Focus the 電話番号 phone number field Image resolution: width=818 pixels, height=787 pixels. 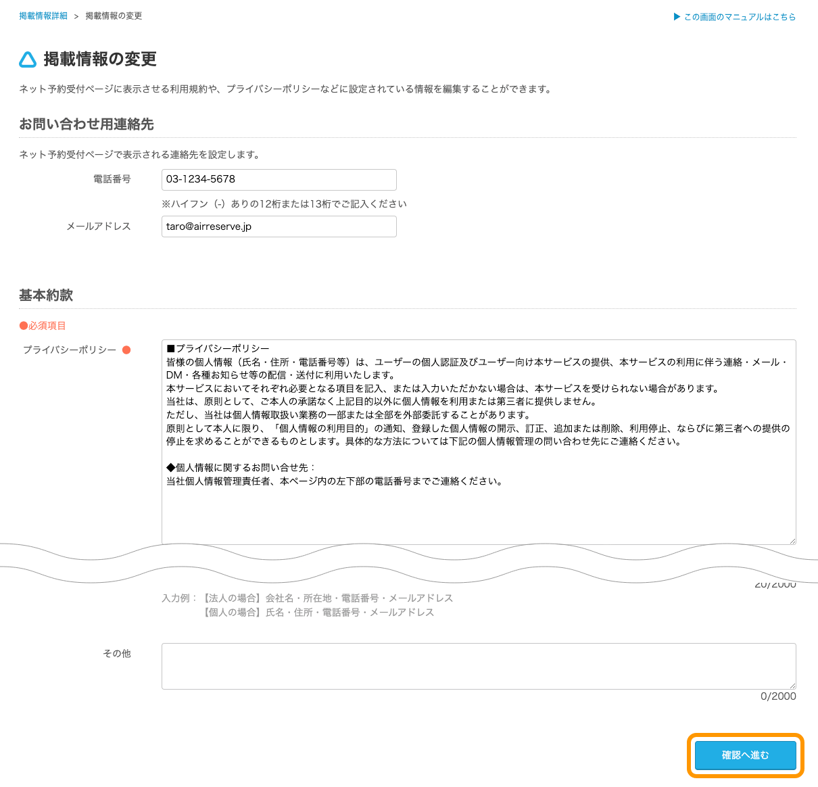[x=279, y=179]
